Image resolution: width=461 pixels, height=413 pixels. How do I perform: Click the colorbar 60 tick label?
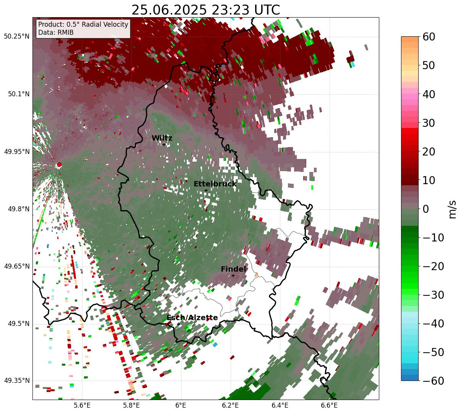[x=428, y=37]
